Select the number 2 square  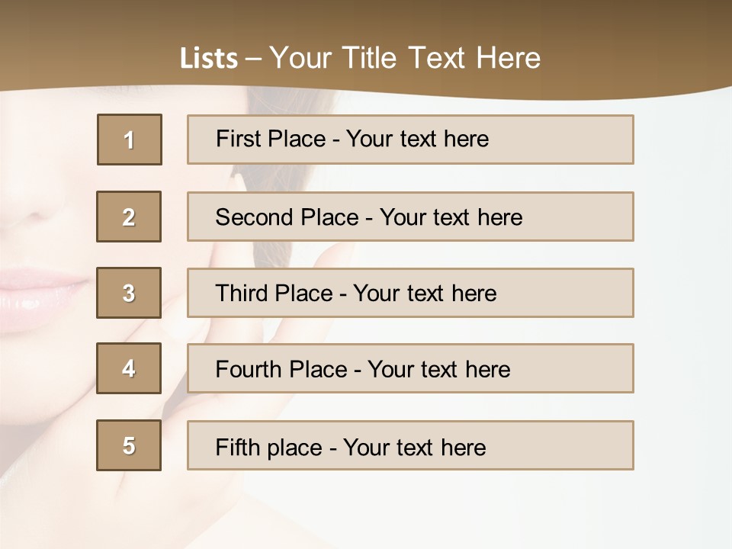129,217
